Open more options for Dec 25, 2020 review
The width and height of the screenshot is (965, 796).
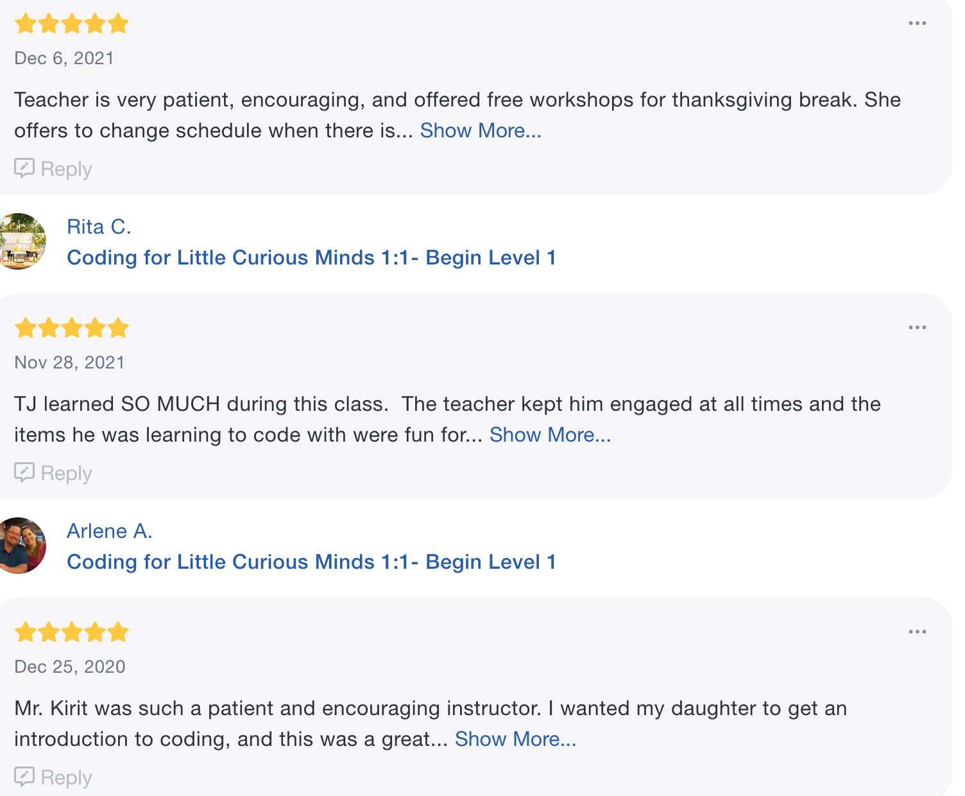(917, 632)
